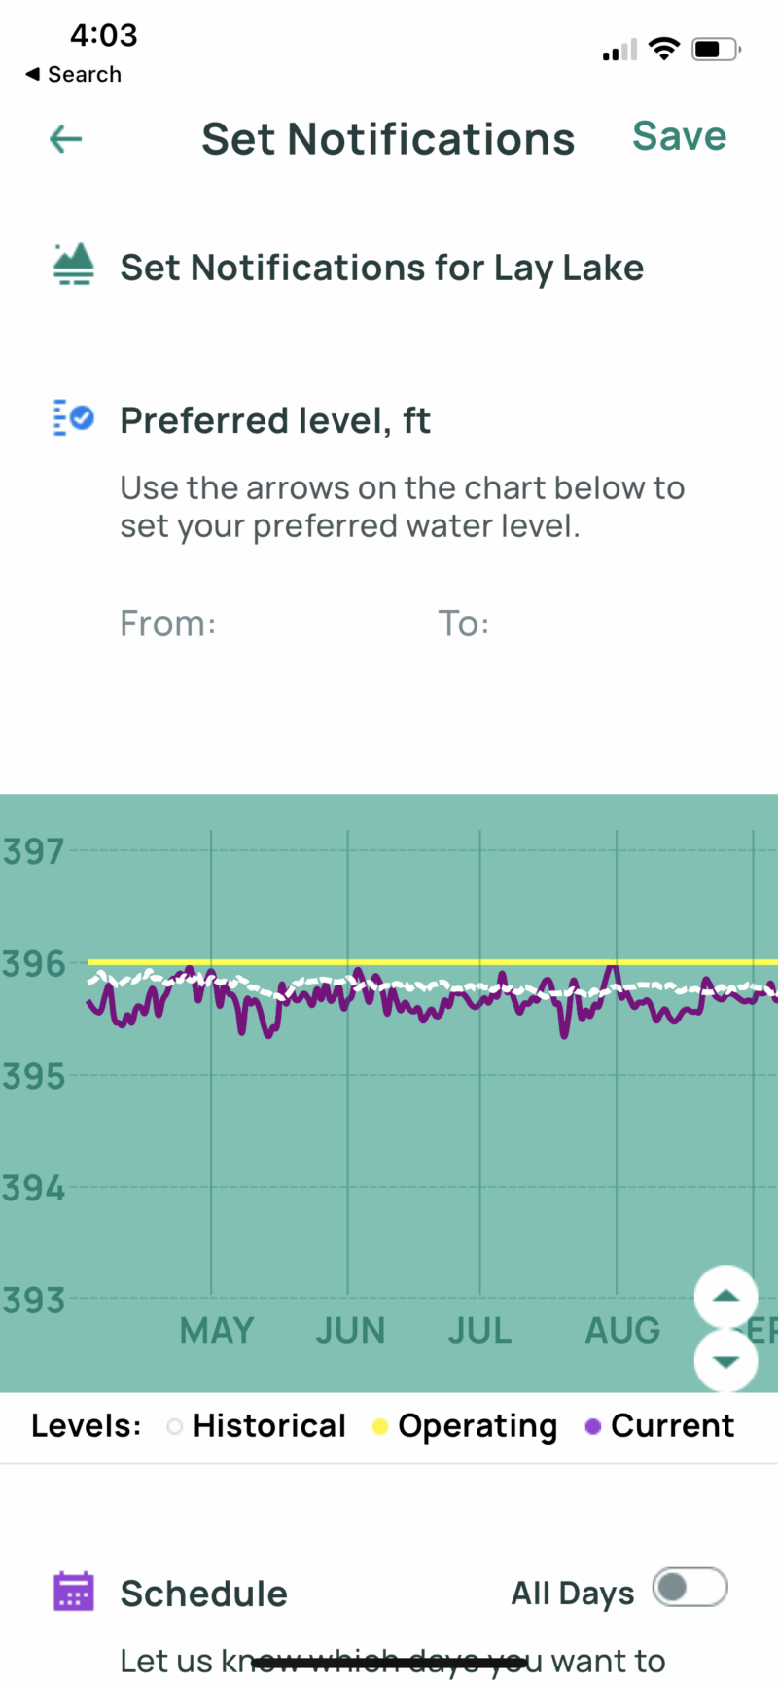Tap the preferred level icon
The width and height of the screenshot is (778, 1684).
click(74, 418)
